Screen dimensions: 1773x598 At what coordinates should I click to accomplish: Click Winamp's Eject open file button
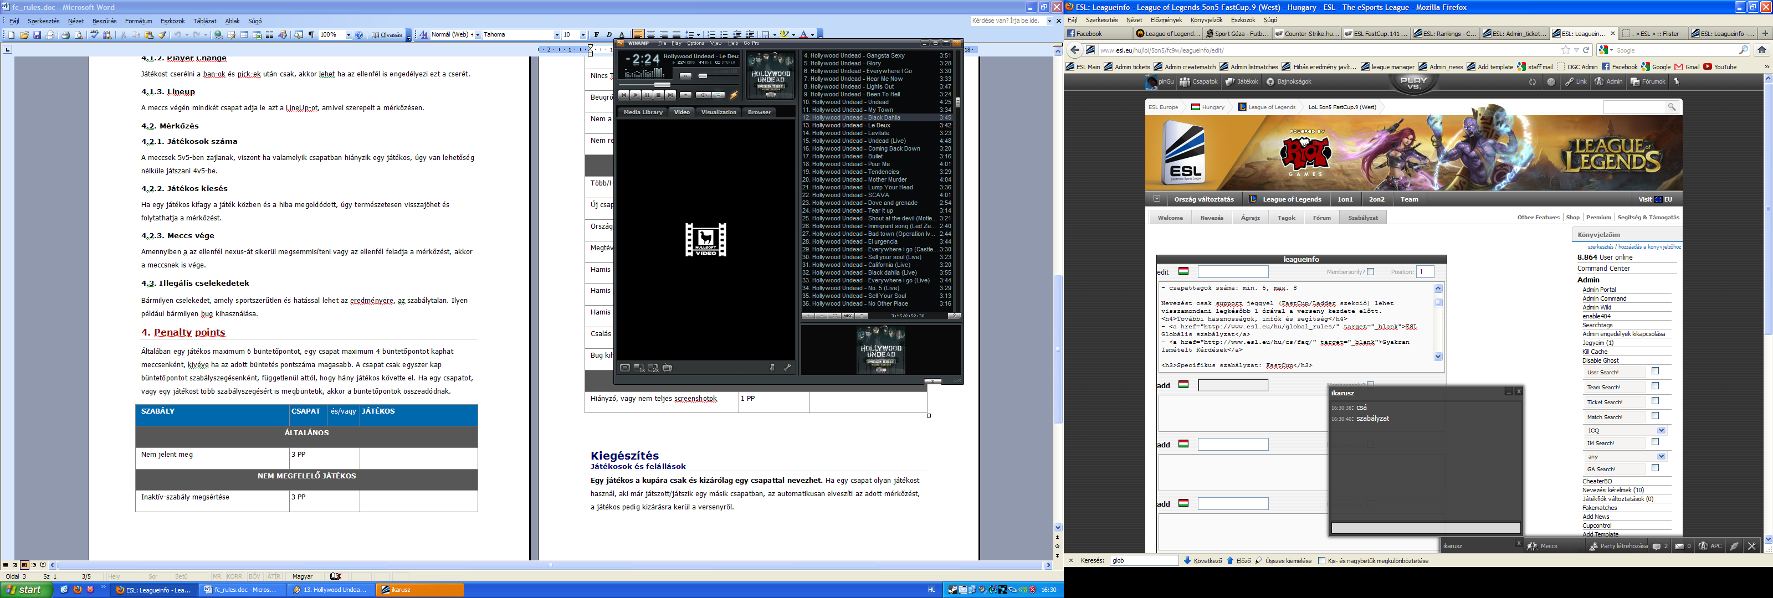[x=685, y=95]
